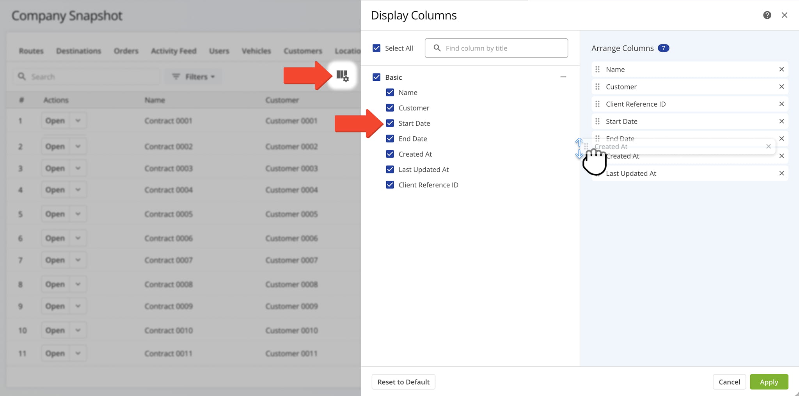Switch to the Customers tab
Screen dimensions: 799x396
pos(303,51)
